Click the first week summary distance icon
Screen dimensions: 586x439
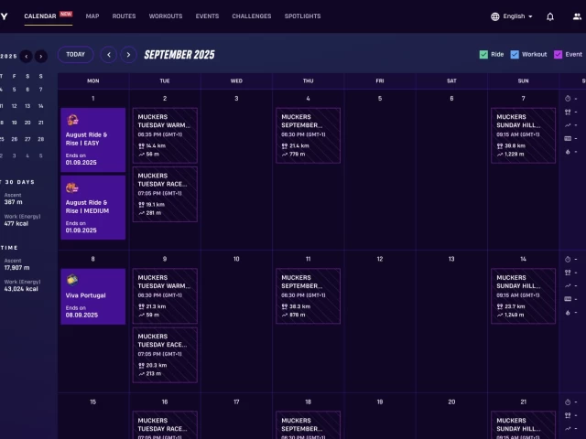coord(568,112)
